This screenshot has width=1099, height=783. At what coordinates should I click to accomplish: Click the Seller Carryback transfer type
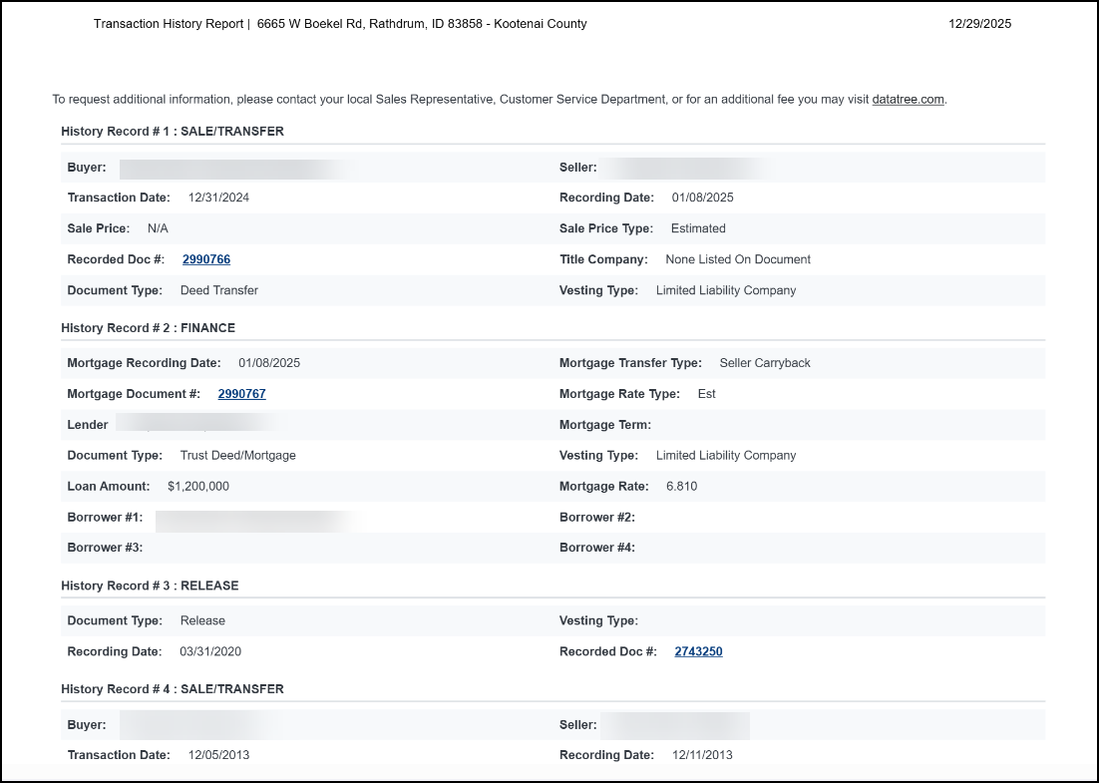point(765,363)
